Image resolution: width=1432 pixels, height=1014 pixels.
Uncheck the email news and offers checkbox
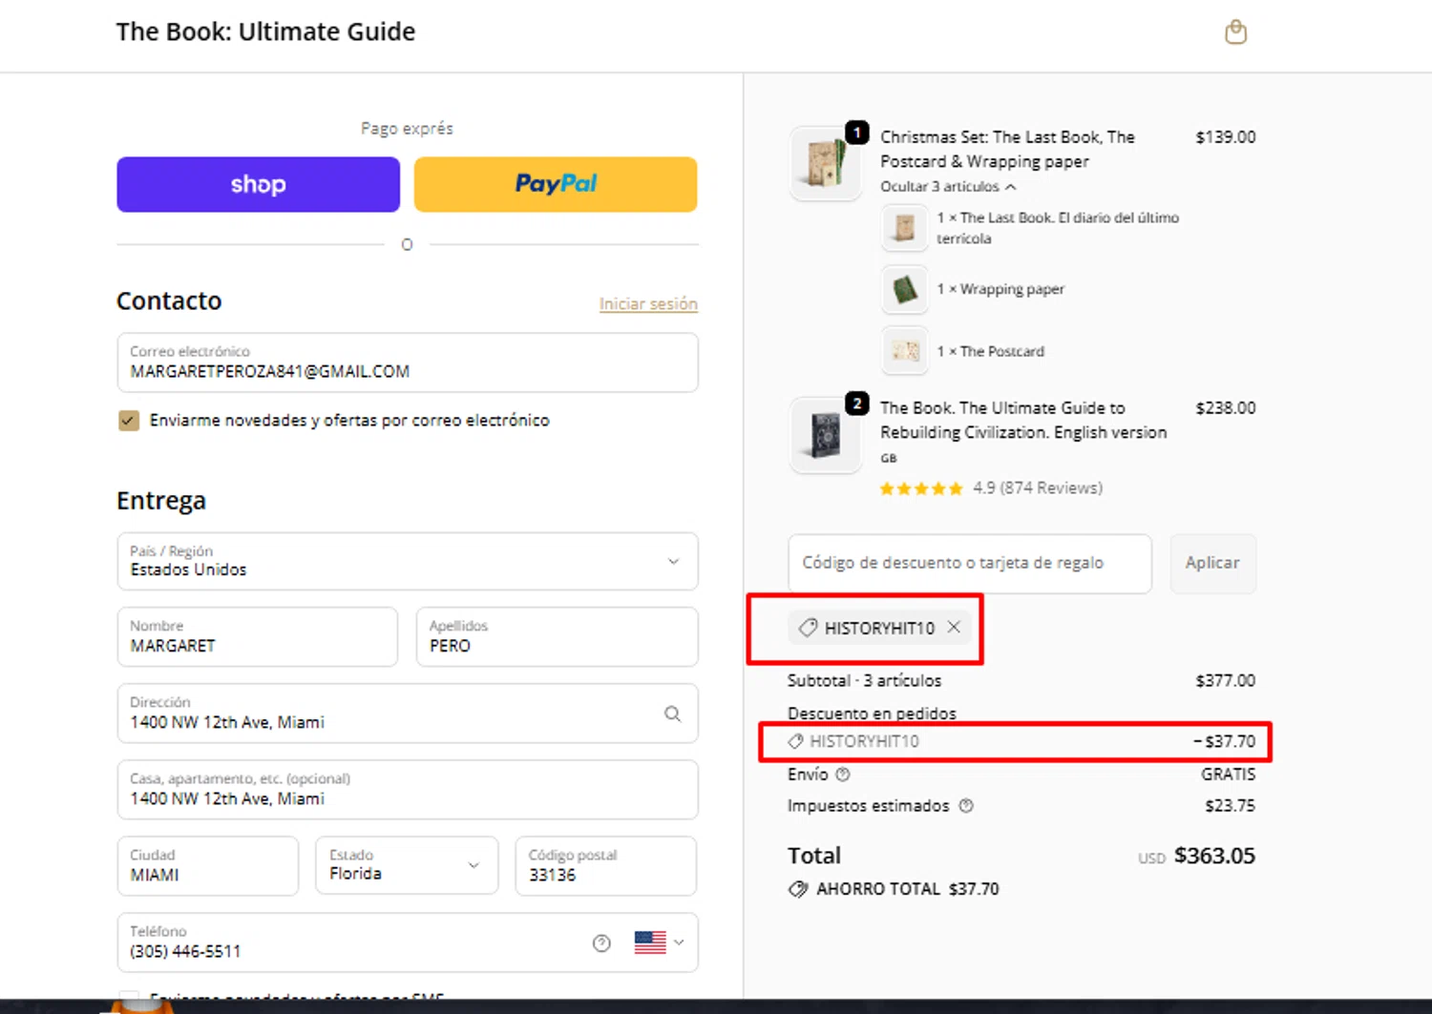(129, 421)
